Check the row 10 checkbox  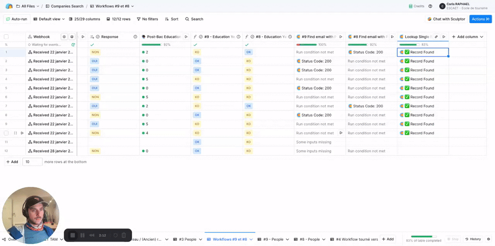coord(6,133)
